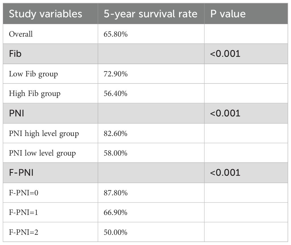Click the Study variables column header
Viewport: 291px width, 245px height.
[45, 14]
